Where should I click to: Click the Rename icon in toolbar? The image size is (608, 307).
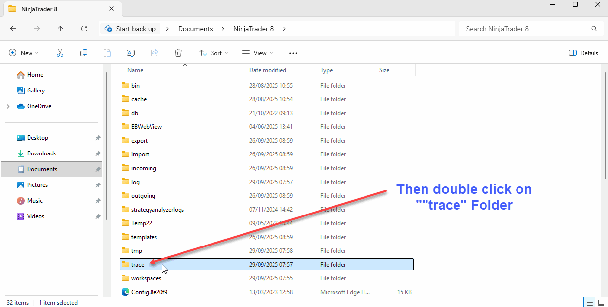point(131,53)
